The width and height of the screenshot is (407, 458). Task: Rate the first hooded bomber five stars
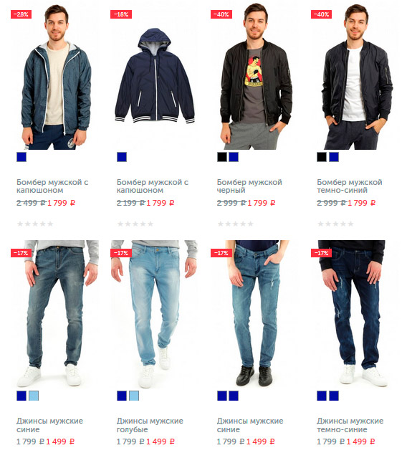coord(50,224)
